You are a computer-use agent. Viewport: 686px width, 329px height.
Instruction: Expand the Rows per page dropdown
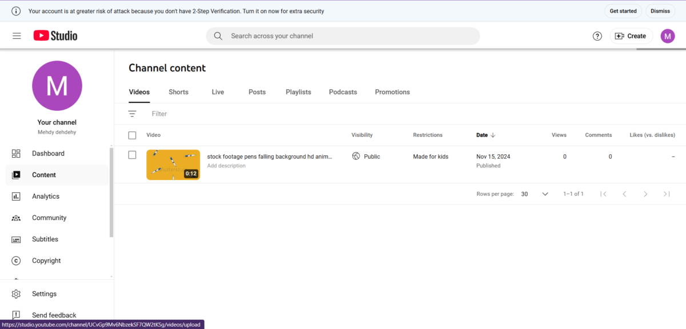pyautogui.click(x=535, y=194)
